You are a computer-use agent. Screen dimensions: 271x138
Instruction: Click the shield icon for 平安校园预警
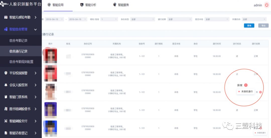[x=6, y=73]
